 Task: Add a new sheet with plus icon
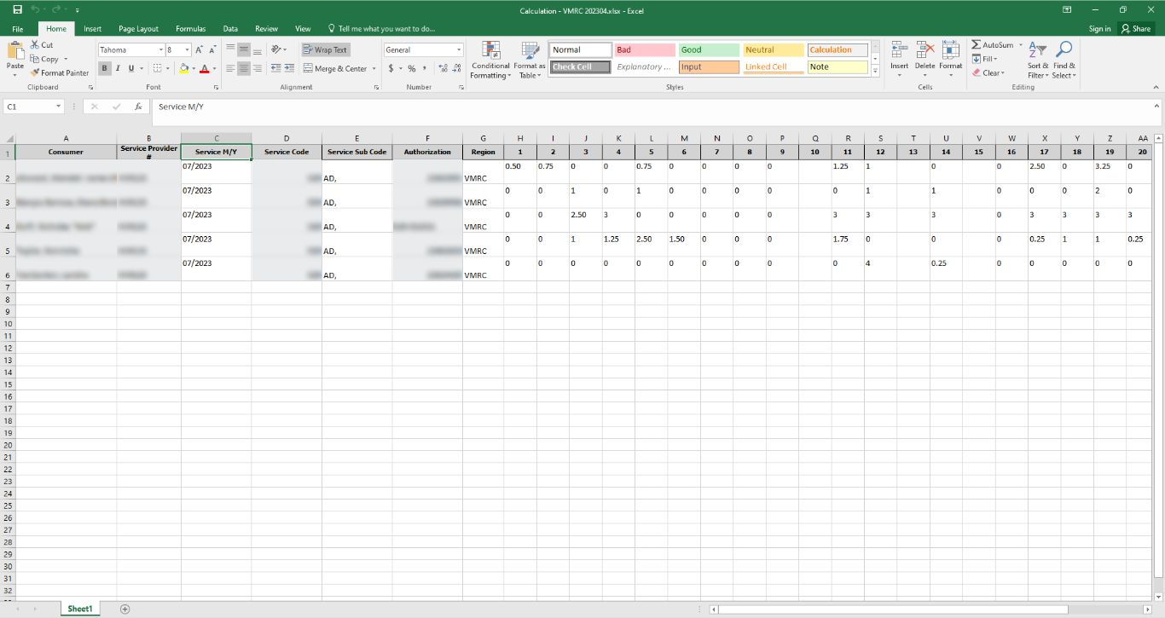(x=125, y=609)
